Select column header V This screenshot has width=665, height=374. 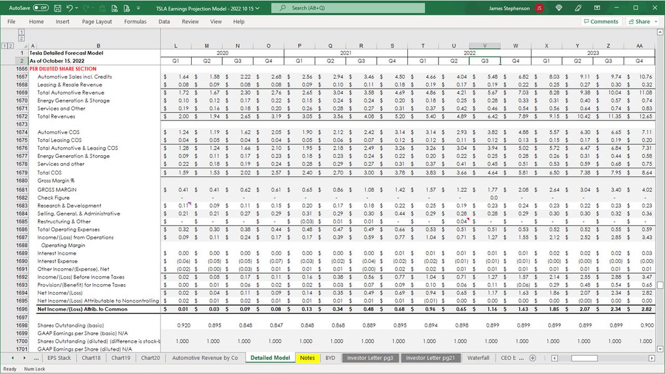(485, 46)
